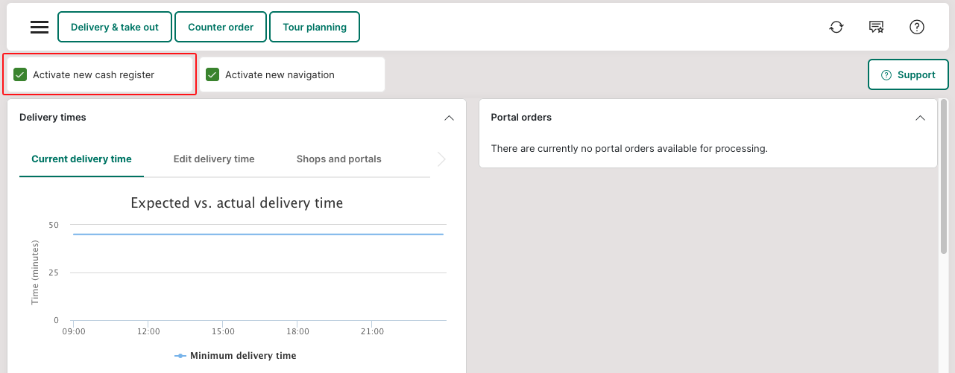The width and height of the screenshot is (955, 373).
Task: Open Delivery & take out
Action: pos(115,27)
